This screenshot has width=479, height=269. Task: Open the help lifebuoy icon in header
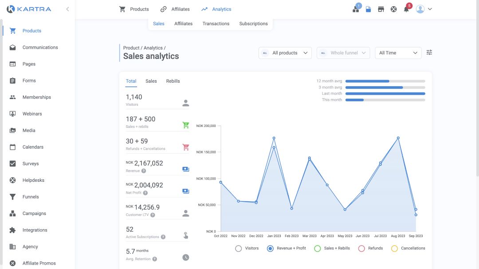coord(393,9)
